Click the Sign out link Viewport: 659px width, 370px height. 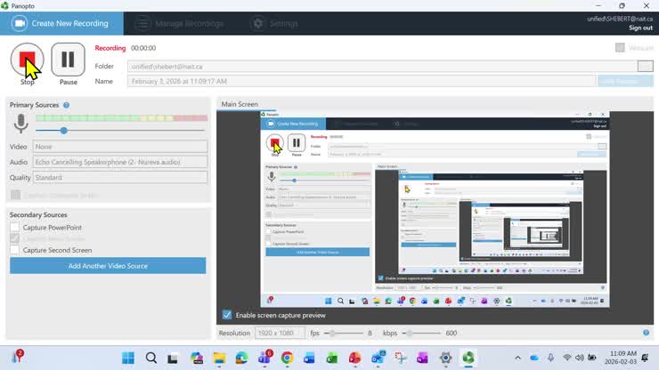pos(640,28)
